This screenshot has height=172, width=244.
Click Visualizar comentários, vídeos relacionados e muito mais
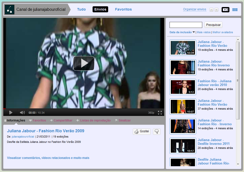(48, 158)
